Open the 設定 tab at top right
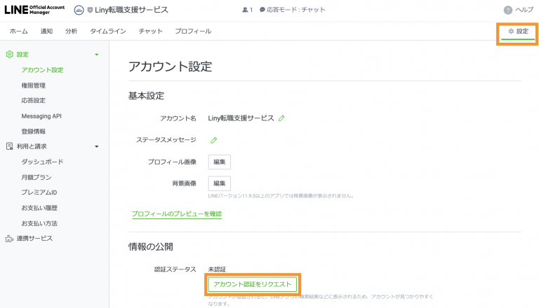Viewport: 539px width, 308px height. coord(519,31)
